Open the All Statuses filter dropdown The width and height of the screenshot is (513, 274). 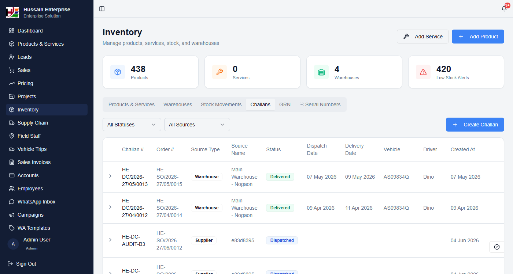[132, 125]
